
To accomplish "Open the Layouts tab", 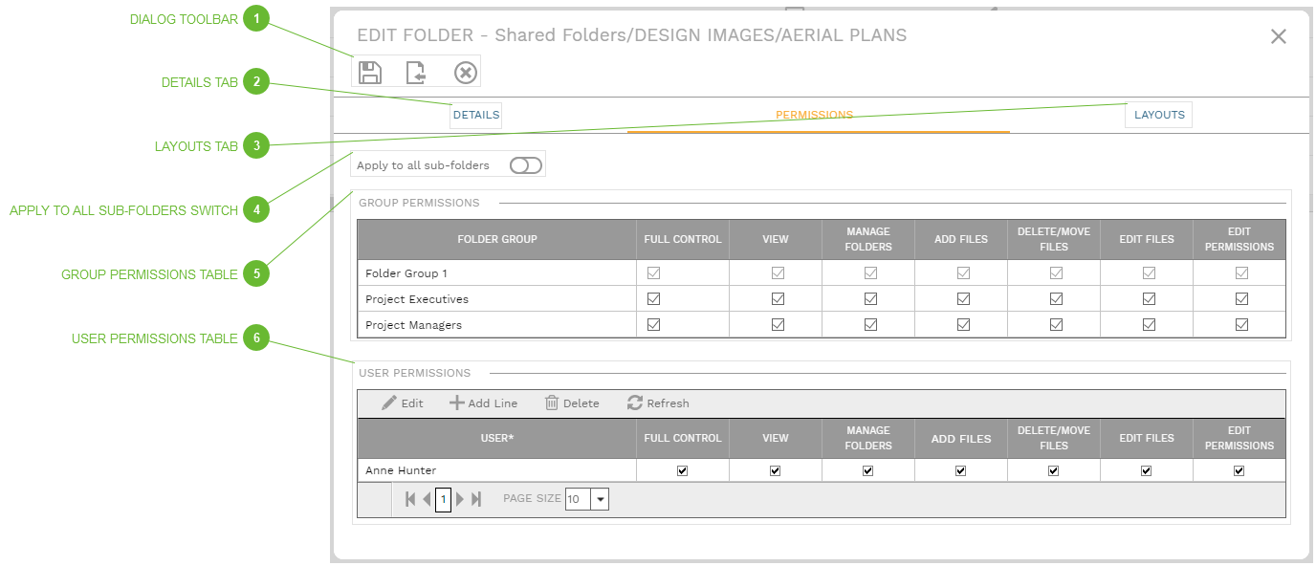I will [1159, 115].
